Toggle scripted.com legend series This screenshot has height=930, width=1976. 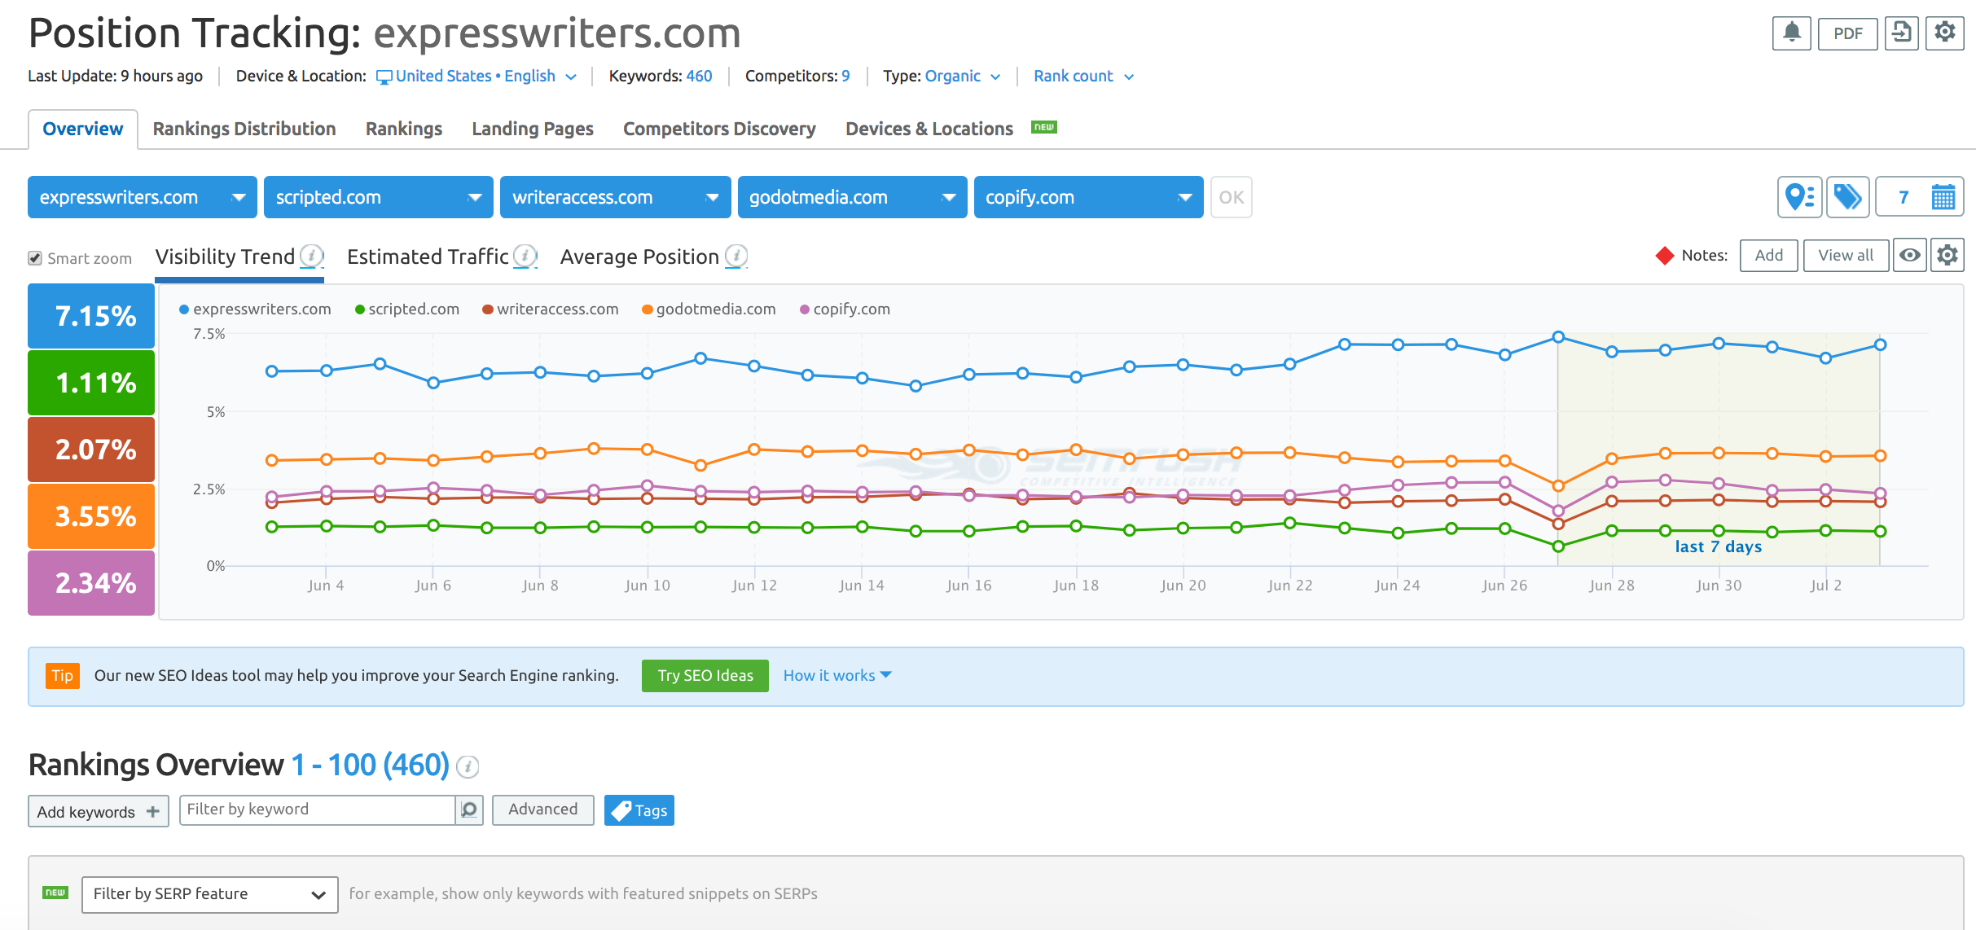(406, 309)
